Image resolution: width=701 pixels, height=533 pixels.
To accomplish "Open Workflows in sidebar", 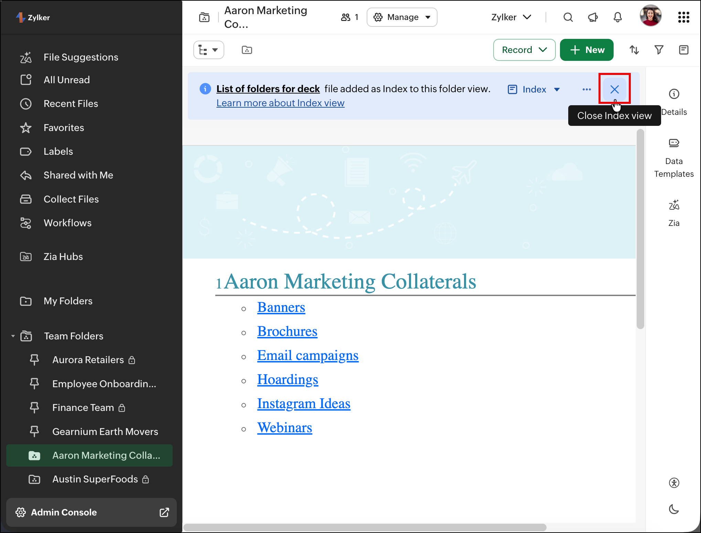I will [x=67, y=223].
